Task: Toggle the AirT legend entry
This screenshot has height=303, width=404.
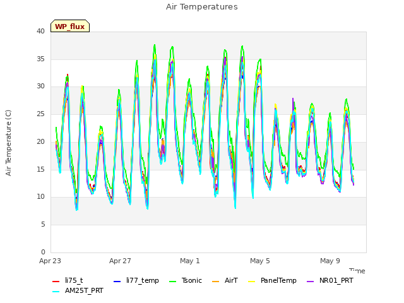Action: [x=225, y=280]
